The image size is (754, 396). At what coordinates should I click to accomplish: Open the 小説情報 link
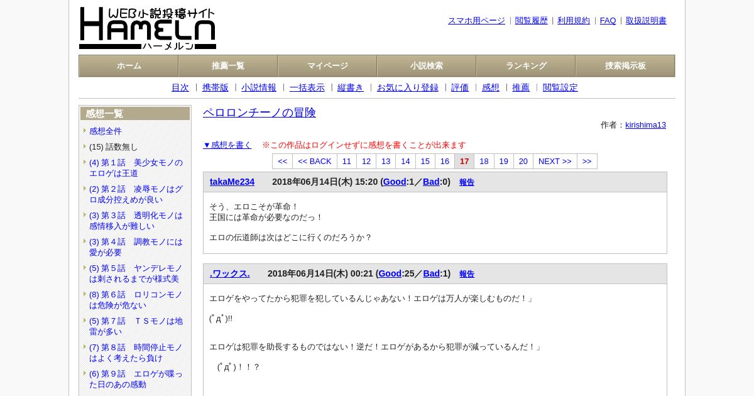259,88
